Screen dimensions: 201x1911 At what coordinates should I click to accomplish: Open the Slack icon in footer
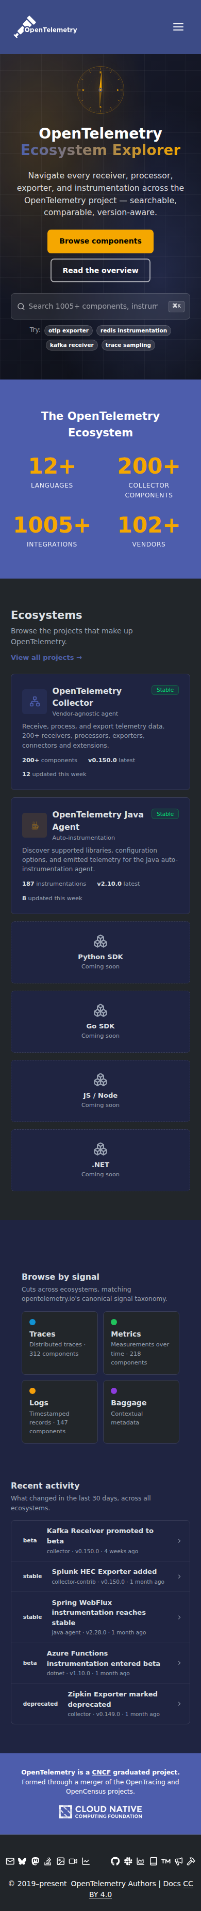[x=128, y=1861]
